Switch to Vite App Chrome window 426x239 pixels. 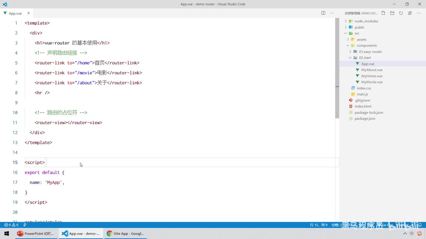click(125, 233)
